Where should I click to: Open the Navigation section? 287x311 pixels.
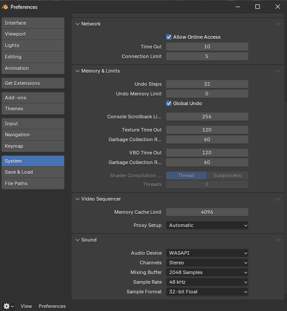tap(33, 135)
